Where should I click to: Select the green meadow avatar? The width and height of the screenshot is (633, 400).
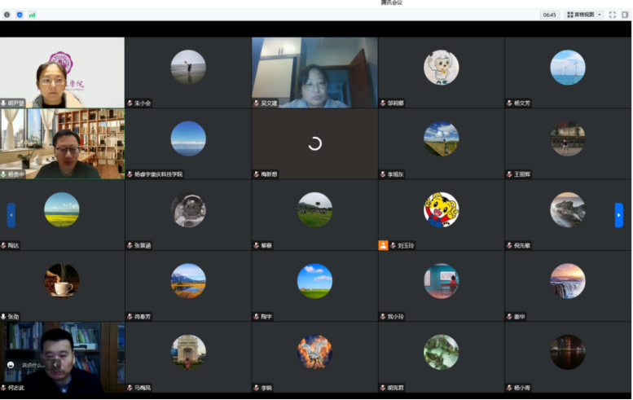pyautogui.click(x=314, y=209)
